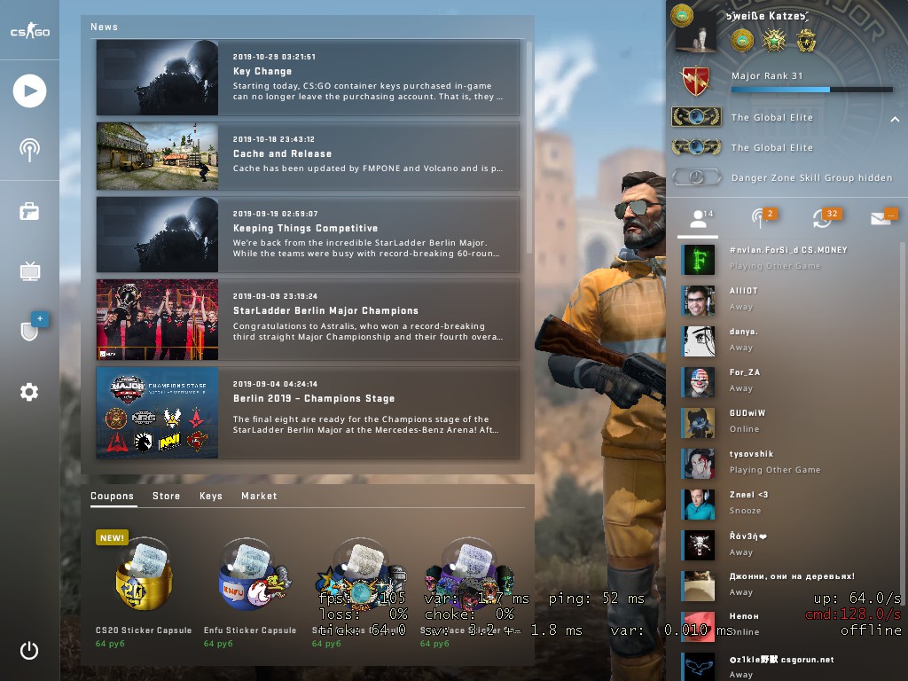The width and height of the screenshot is (908, 681).
Task: Open the Keeping Things Competitive news post
Action: pos(308,234)
